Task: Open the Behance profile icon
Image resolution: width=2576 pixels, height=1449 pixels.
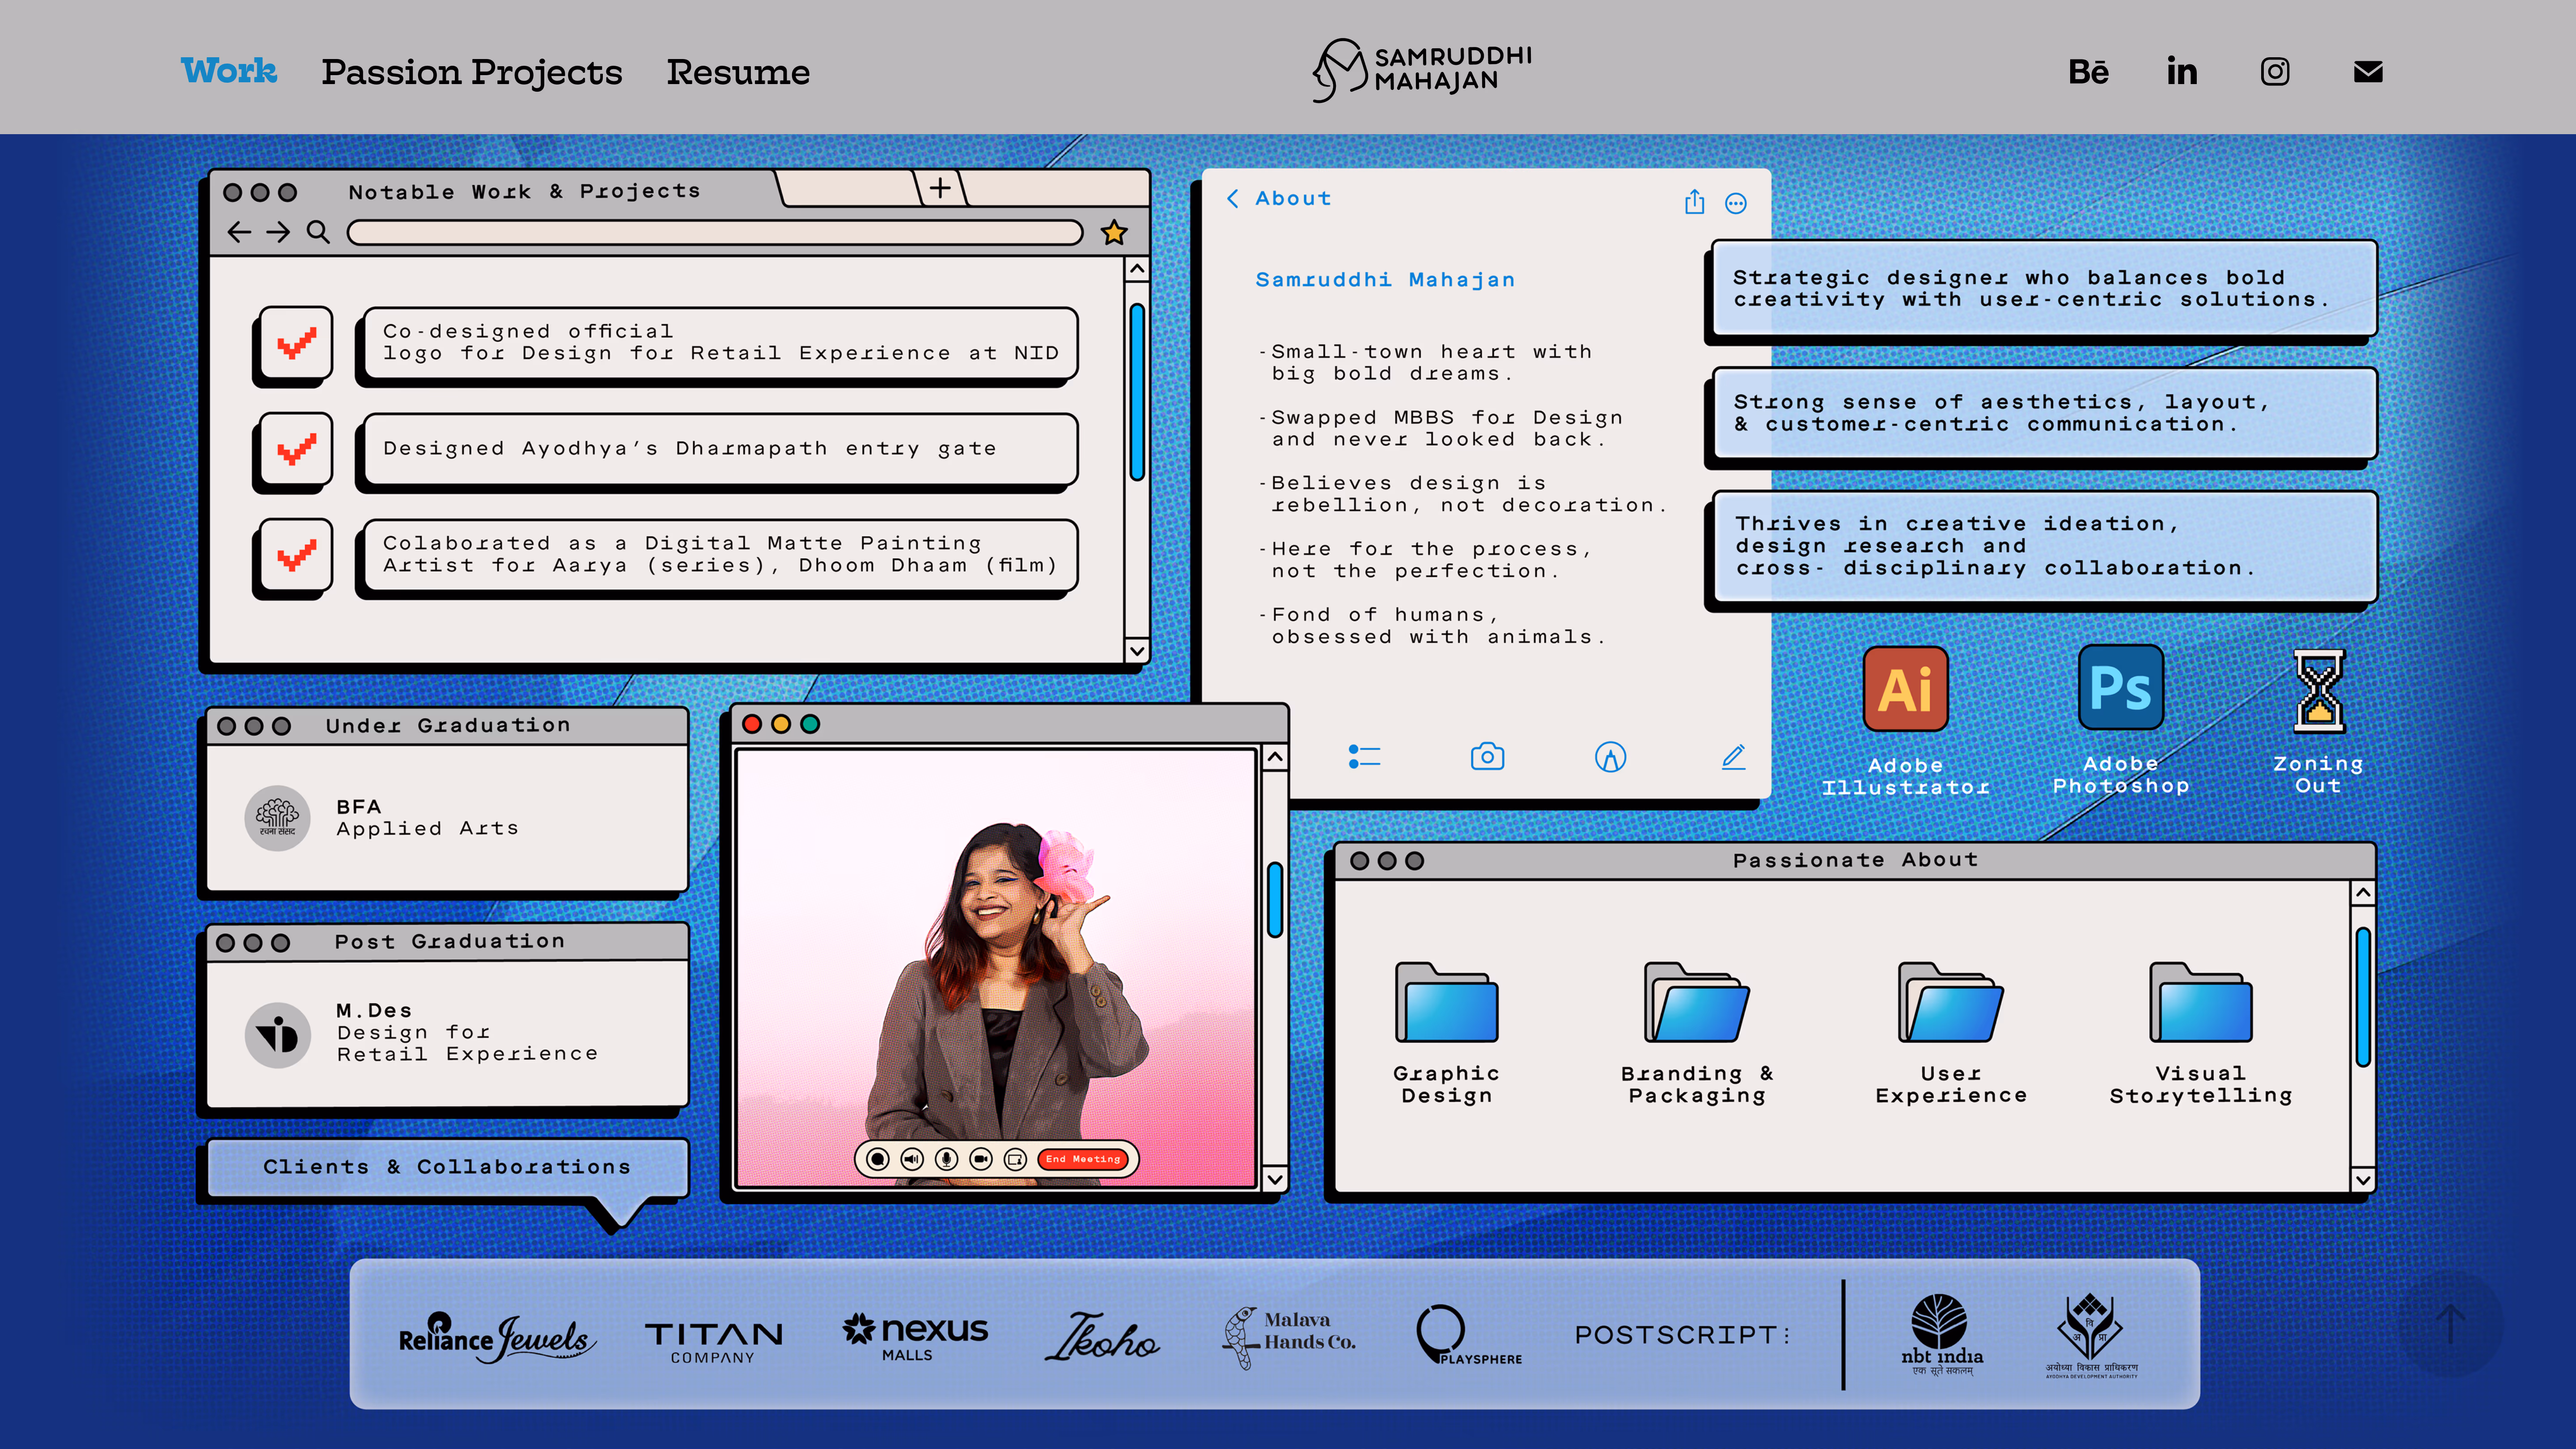Action: (x=2088, y=72)
